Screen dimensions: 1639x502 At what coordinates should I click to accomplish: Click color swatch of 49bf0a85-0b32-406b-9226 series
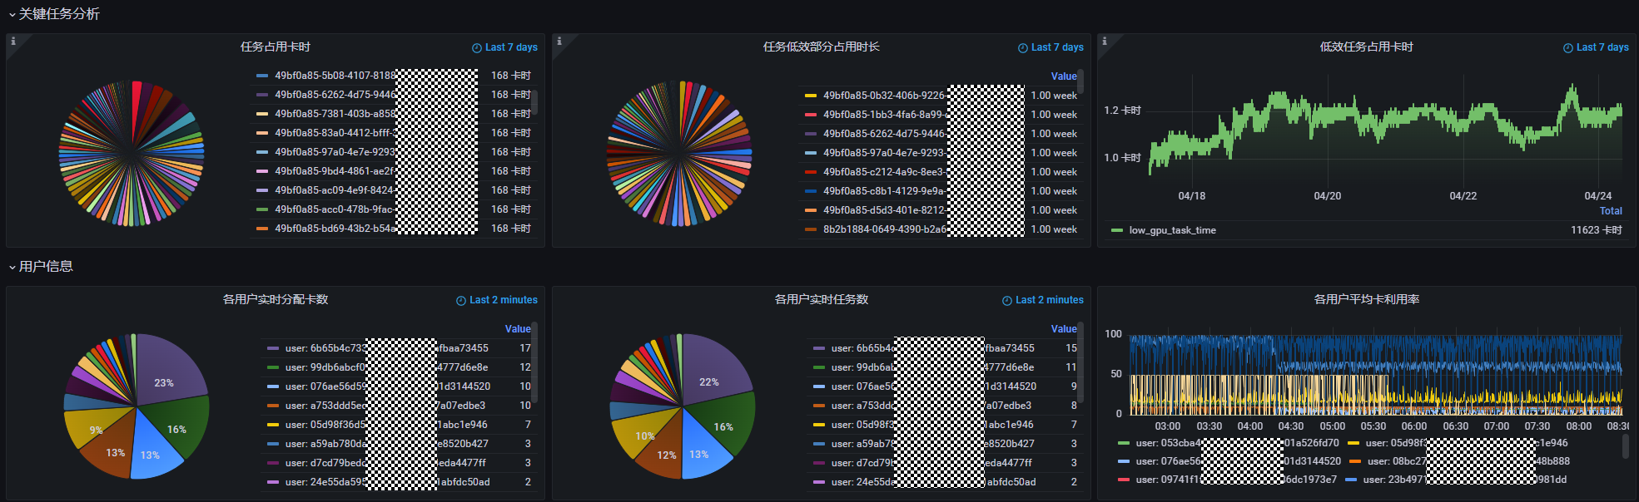[811, 96]
